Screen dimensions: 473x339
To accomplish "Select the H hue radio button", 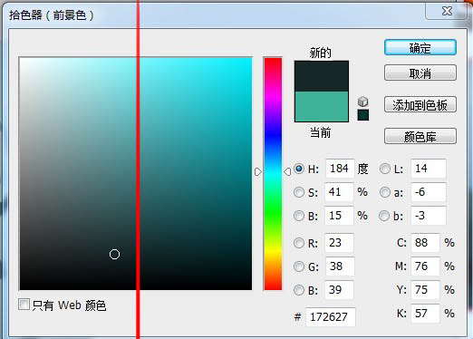I will [299, 169].
